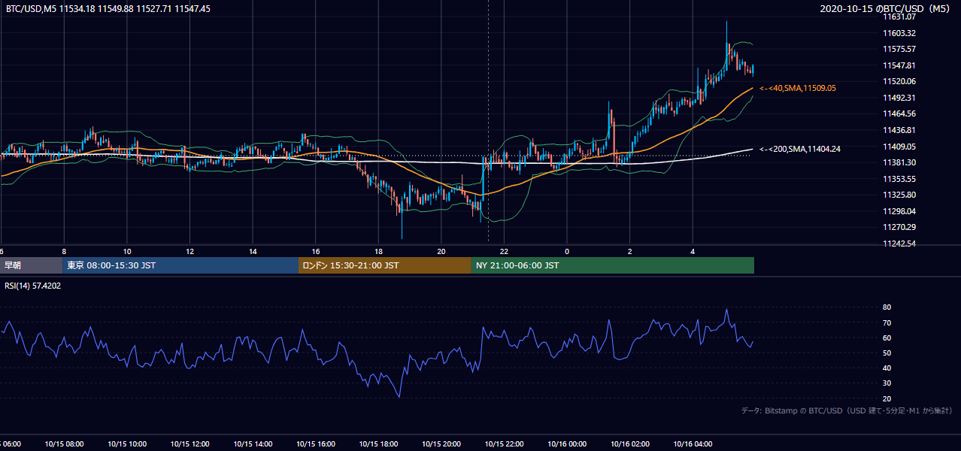The height and width of the screenshot is (451, 961).
Task: Click the 10/15 22:00 time label
Action: click(504, 444)
